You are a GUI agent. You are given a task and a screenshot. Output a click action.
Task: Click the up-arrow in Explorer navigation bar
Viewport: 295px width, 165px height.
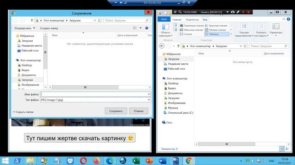tap(178, 46)
